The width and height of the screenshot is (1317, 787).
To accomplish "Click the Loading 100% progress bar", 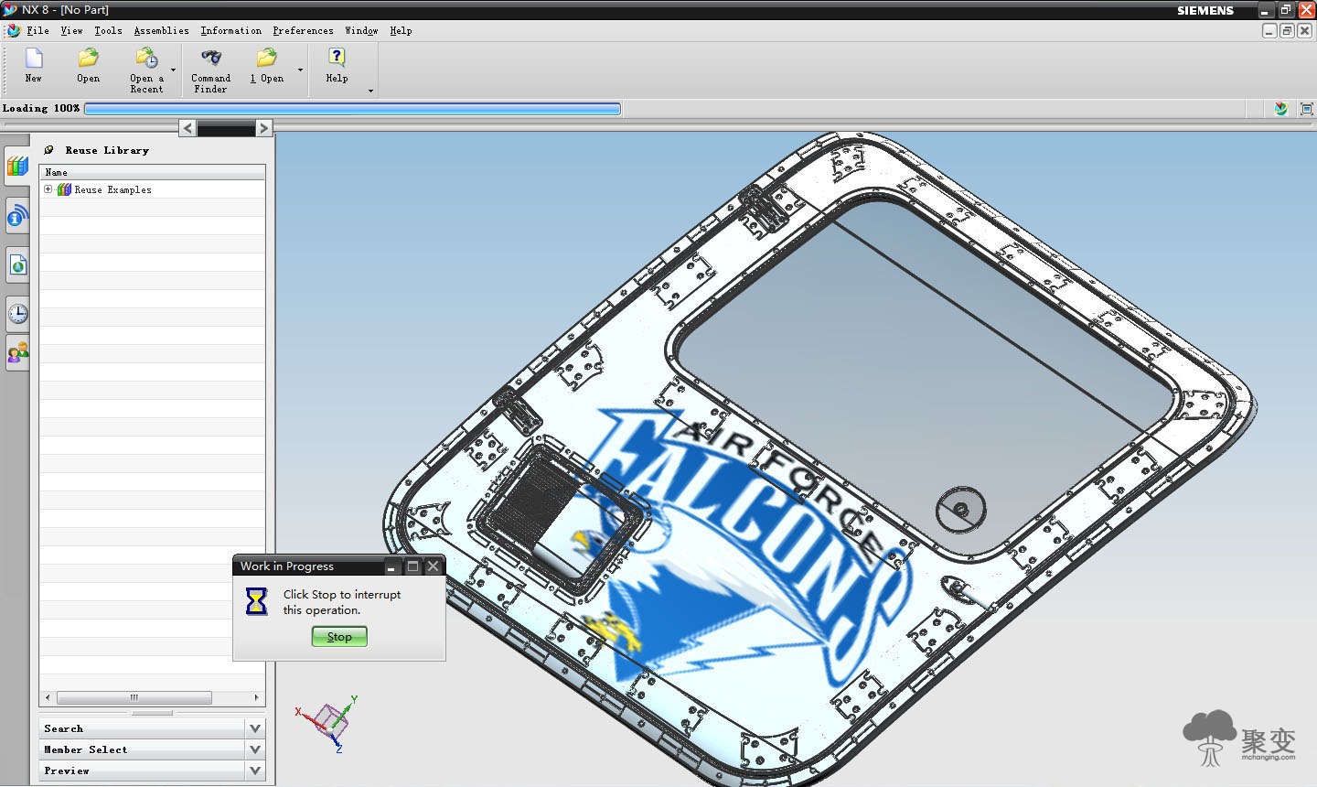I will 353,109.
